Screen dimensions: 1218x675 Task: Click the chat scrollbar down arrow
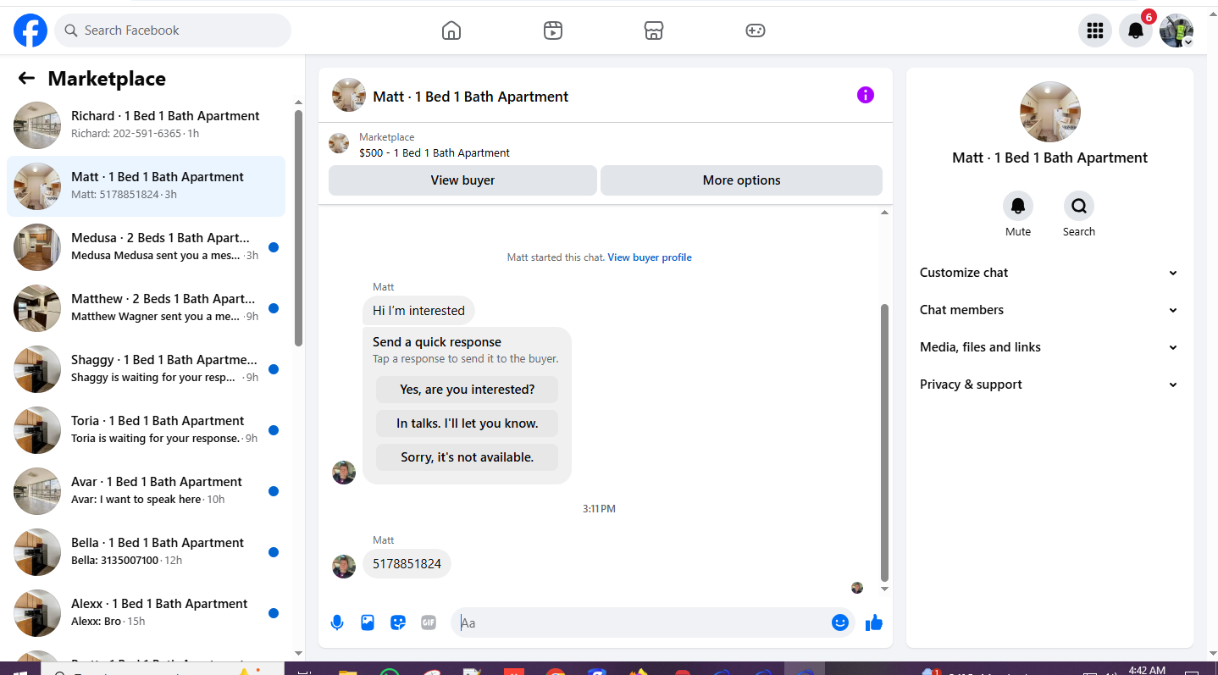pos(885,589)
